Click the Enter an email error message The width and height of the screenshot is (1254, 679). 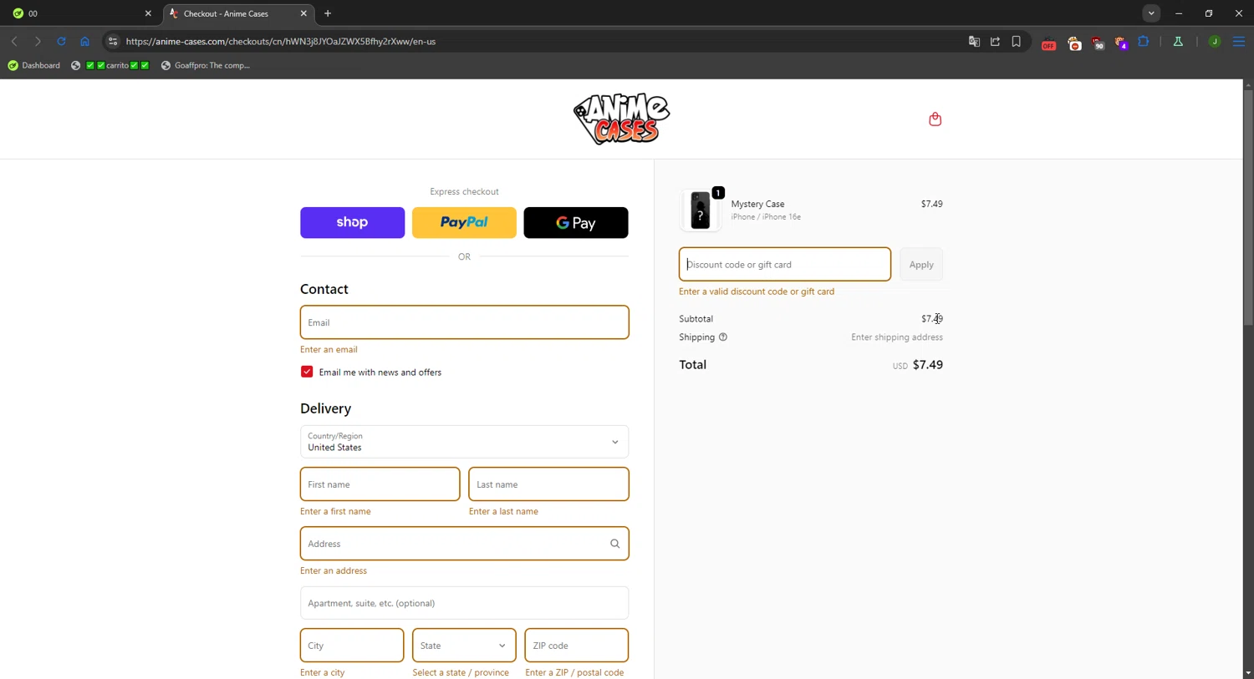coord(329,349)
